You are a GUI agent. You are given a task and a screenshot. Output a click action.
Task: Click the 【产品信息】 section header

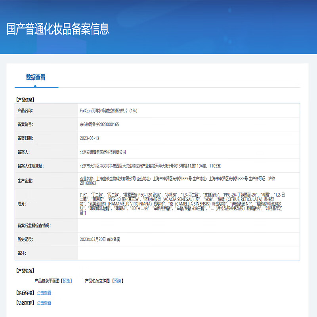(x=25, y=99)
